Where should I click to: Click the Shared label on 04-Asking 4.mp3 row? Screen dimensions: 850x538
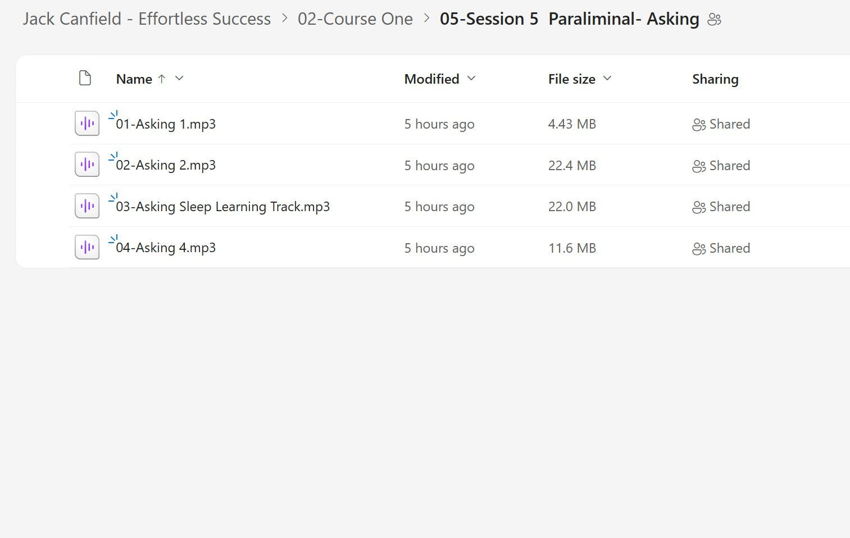[730, 248]
